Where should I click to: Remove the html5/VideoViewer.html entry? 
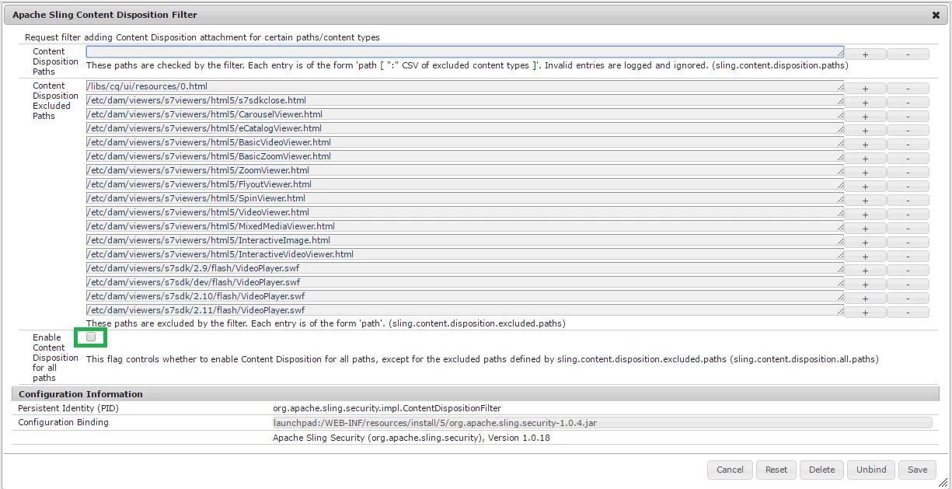(908, 215)
